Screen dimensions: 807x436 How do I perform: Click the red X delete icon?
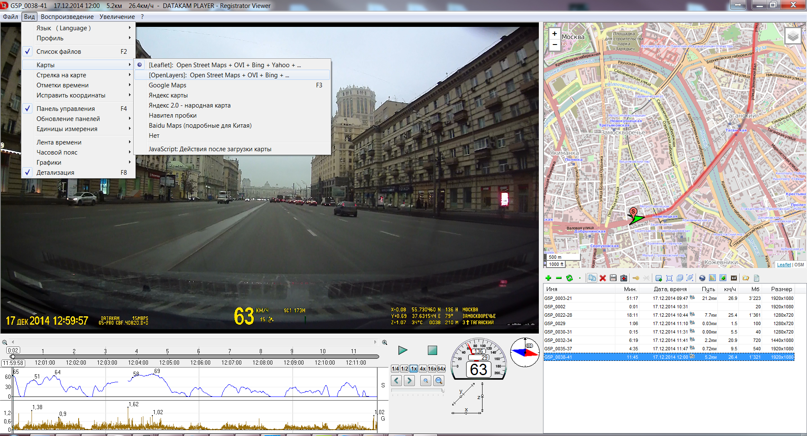(x=603, y=278)
